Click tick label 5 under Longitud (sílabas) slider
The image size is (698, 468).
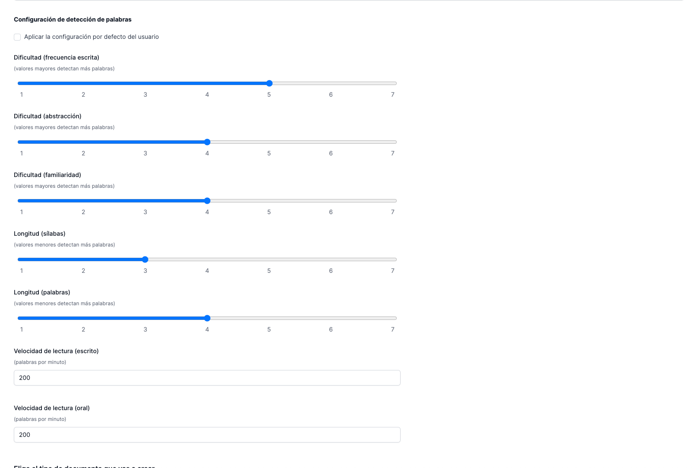point(269,271)
